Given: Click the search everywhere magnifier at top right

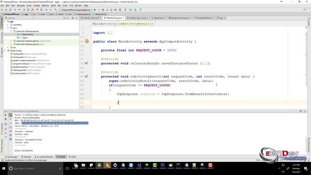Looking at the screenshot, I should click(x=305, y=10).
